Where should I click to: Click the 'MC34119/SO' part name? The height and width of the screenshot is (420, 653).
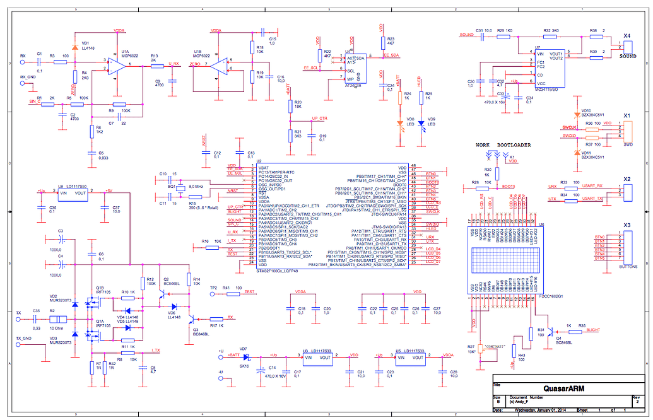click(x=546, y=90)
